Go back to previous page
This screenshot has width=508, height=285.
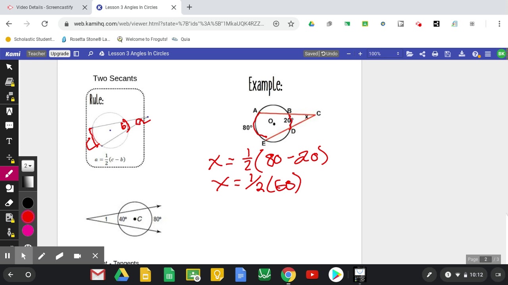9,24
